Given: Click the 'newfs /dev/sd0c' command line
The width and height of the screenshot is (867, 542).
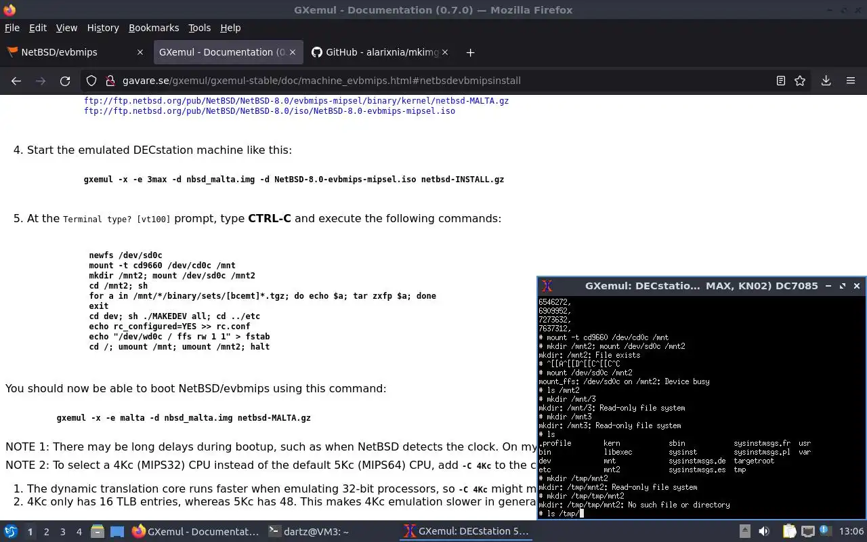Looking at the screenshot, I should (125, 255).
